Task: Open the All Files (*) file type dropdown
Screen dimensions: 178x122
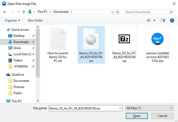Action: (150, 108)
